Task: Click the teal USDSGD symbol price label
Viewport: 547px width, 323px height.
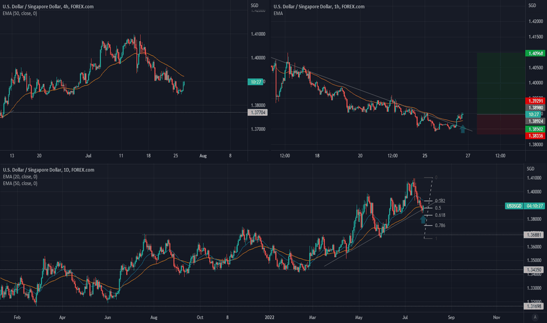Action: (514, 206)
